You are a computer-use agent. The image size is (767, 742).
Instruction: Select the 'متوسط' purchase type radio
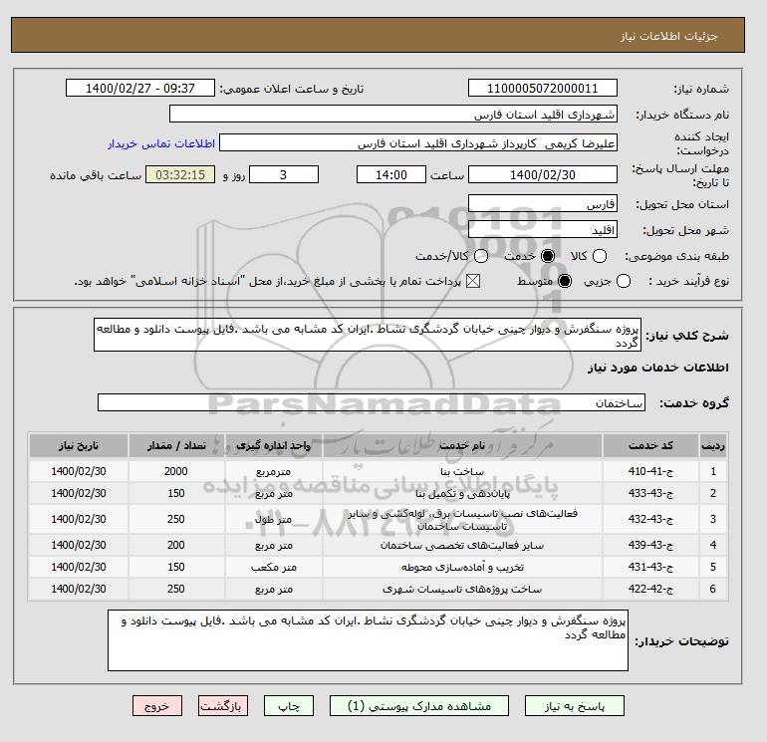(x=565, y=281)
